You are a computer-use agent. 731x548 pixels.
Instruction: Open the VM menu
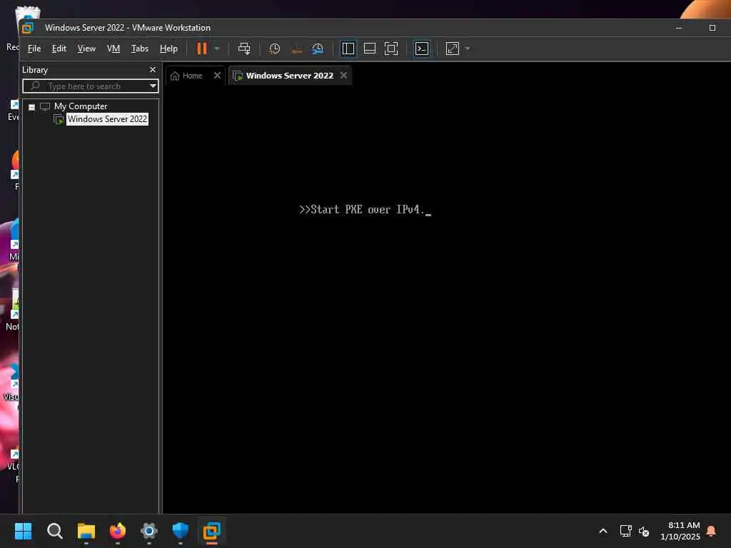tap(114, 49)
